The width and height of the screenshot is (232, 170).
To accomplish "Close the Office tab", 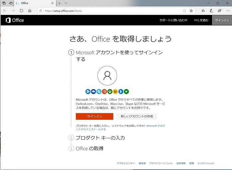I will [53, 3].
